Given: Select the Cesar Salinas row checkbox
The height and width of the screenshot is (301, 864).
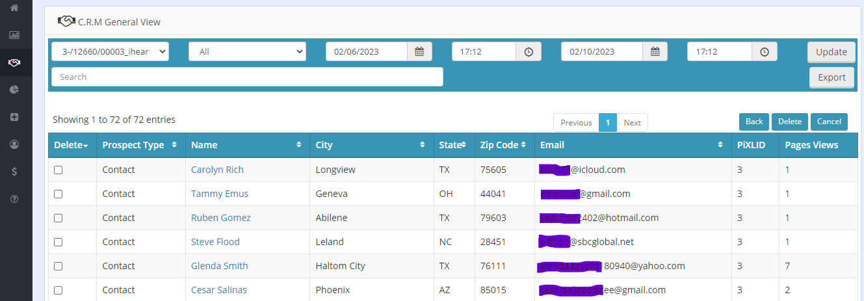Looking at the screenshot, I should [58, 290].
